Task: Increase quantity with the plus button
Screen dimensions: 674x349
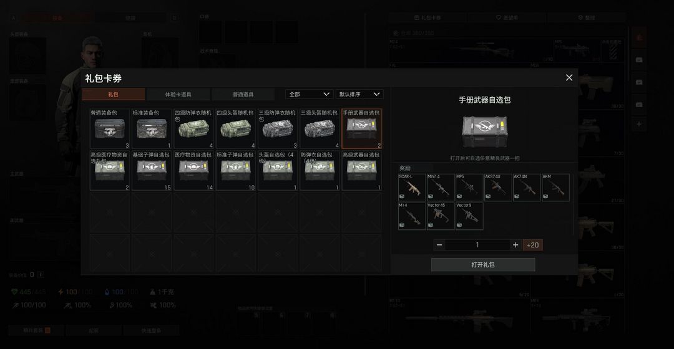Action: (515, 245)
